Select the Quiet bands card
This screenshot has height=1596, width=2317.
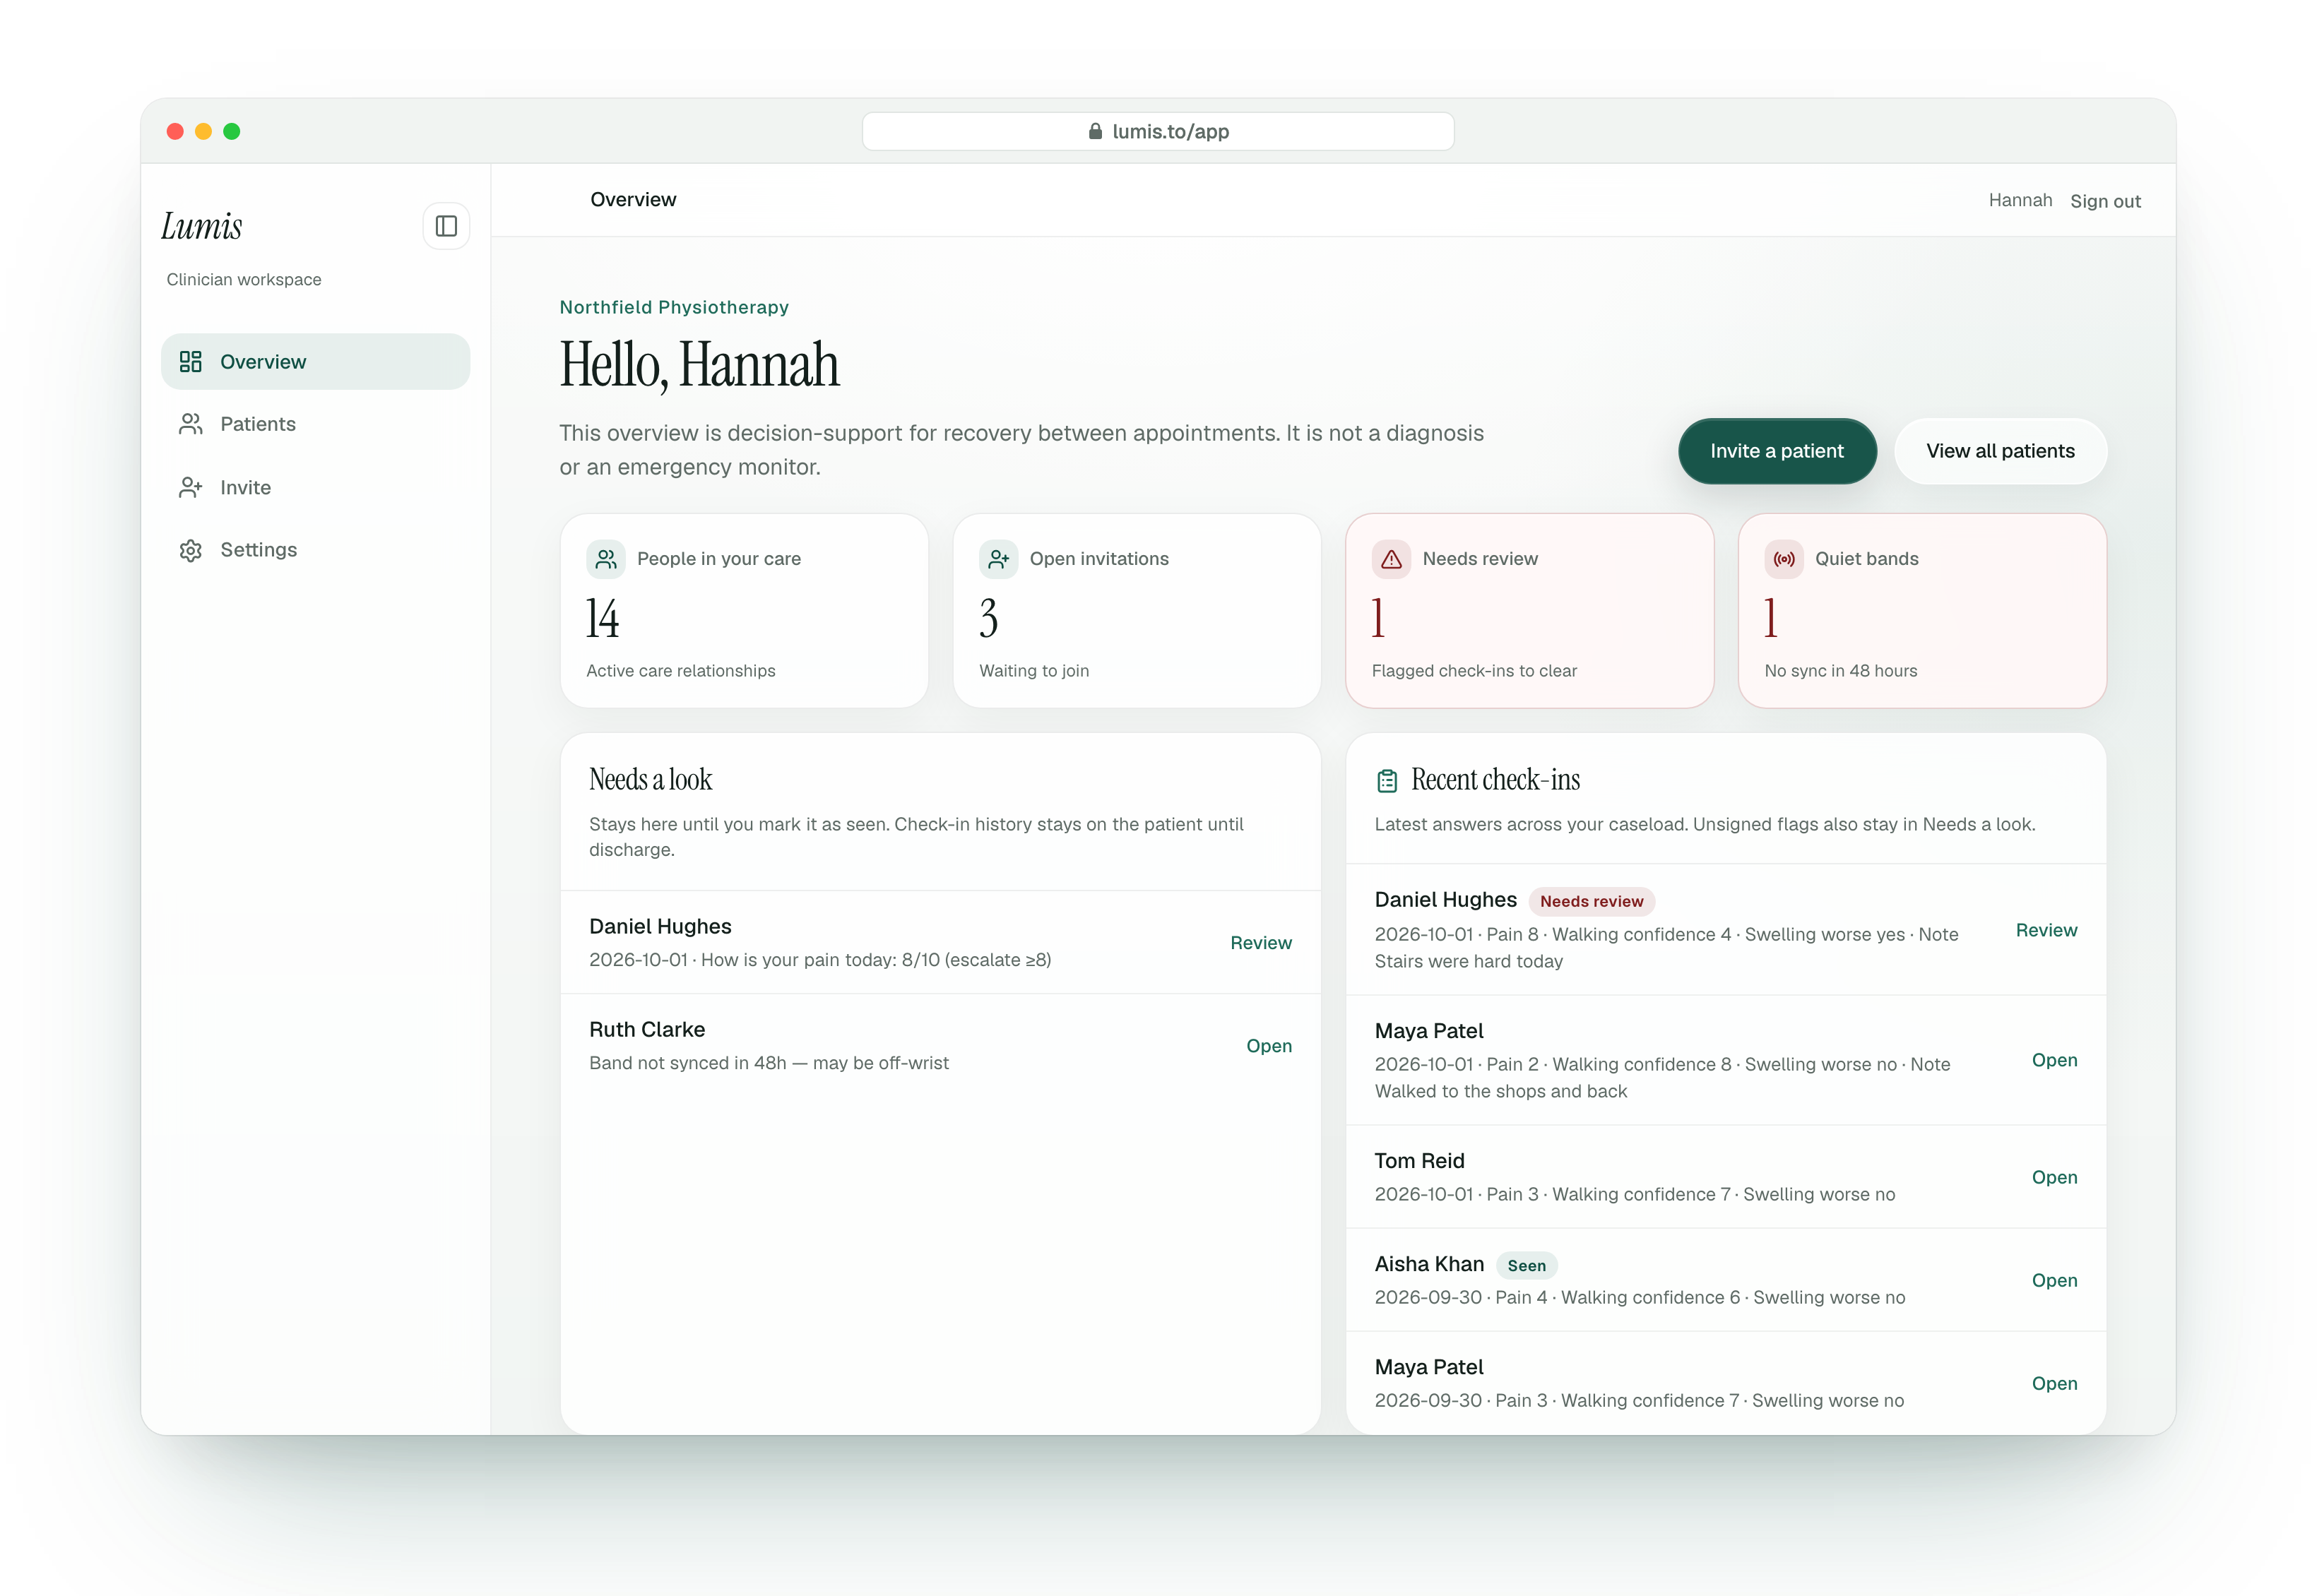click(x=1922, y=611)
